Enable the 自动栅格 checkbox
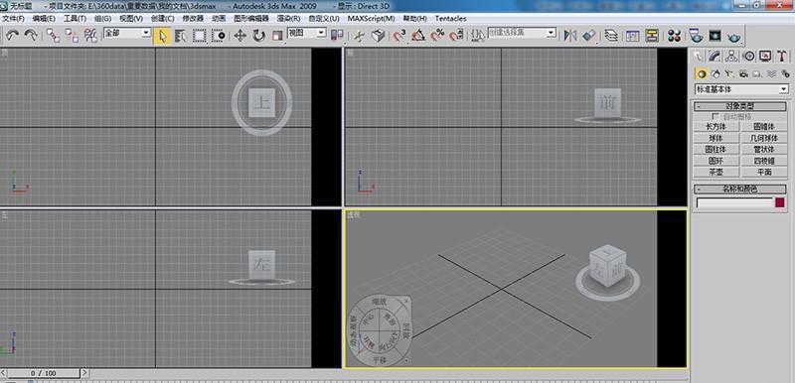The width and height of the screenshot is (795, 383). click(x=715, y=116)
